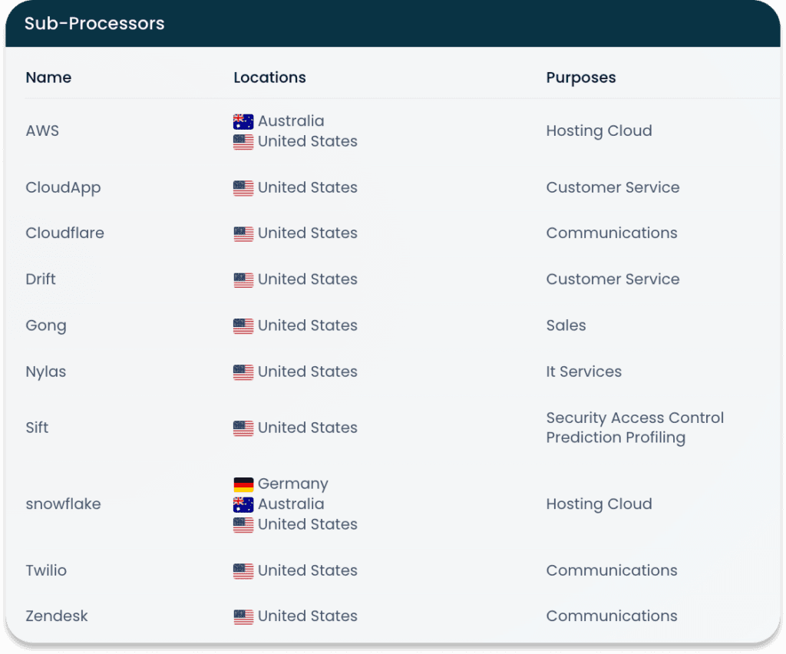786x654 pixels.
Task: Select the AWS sub-processor name
Action: [x=42, y=130]
